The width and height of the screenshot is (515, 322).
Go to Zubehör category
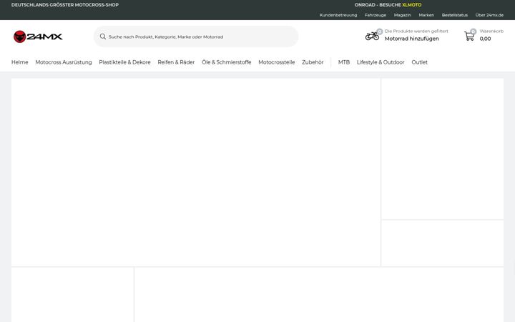(313, 62)
